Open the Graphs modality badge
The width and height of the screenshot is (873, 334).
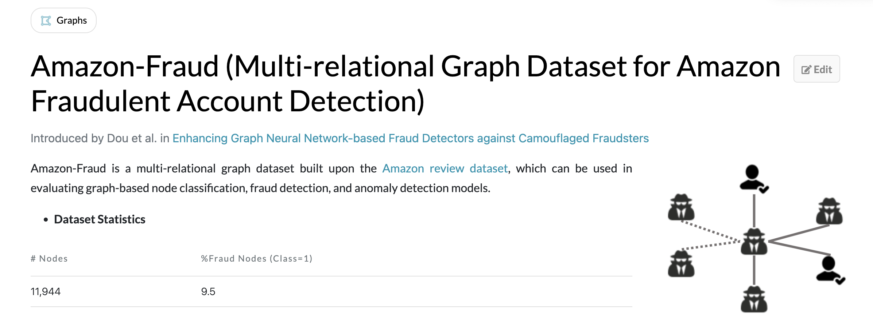63,20
